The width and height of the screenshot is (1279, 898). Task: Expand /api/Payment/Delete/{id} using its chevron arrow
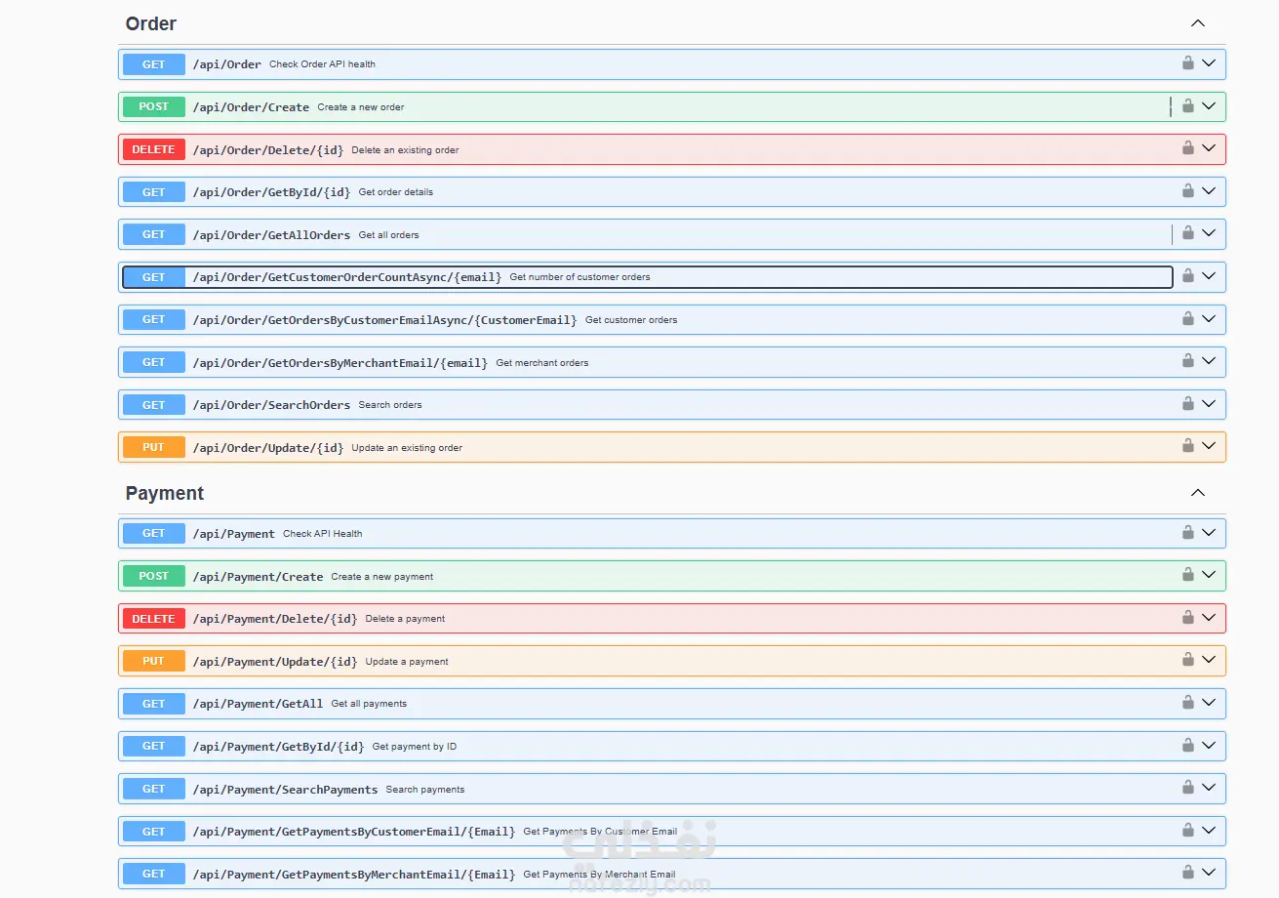pyautogui.click(x=1209, y=618)
